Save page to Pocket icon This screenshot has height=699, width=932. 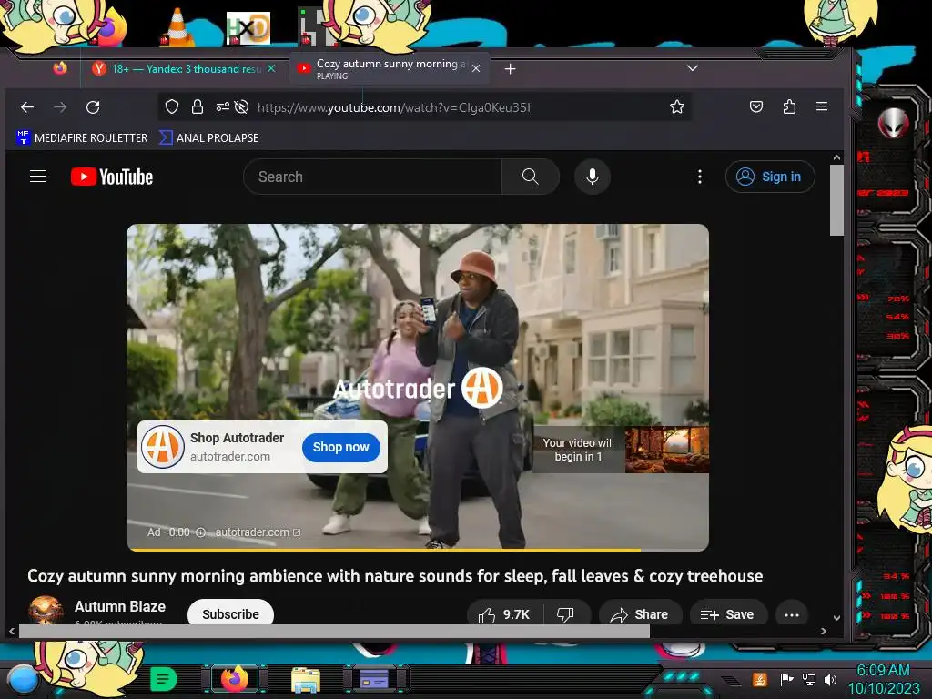click(756, 107)
